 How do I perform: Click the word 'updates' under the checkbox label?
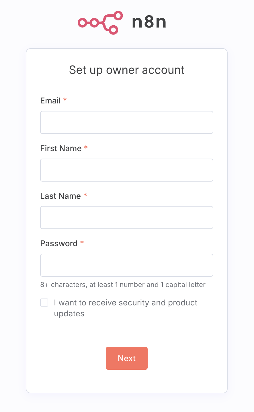pos(69,313)
